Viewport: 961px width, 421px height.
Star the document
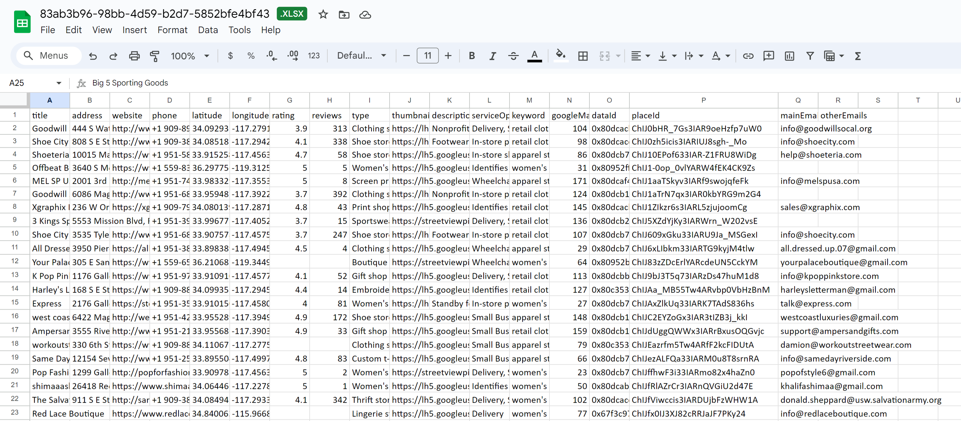click(x=323, y=14)
